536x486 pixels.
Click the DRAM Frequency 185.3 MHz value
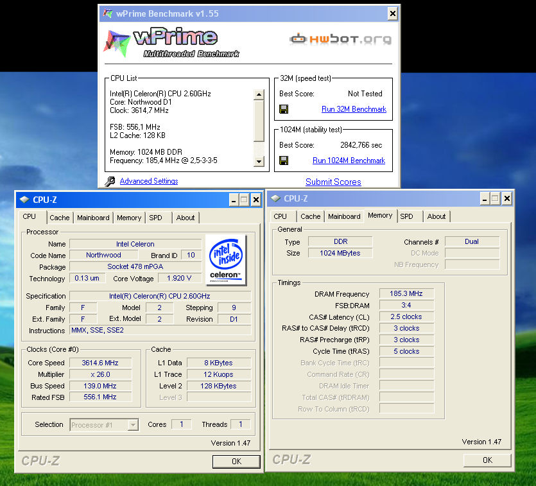(406, 293)
